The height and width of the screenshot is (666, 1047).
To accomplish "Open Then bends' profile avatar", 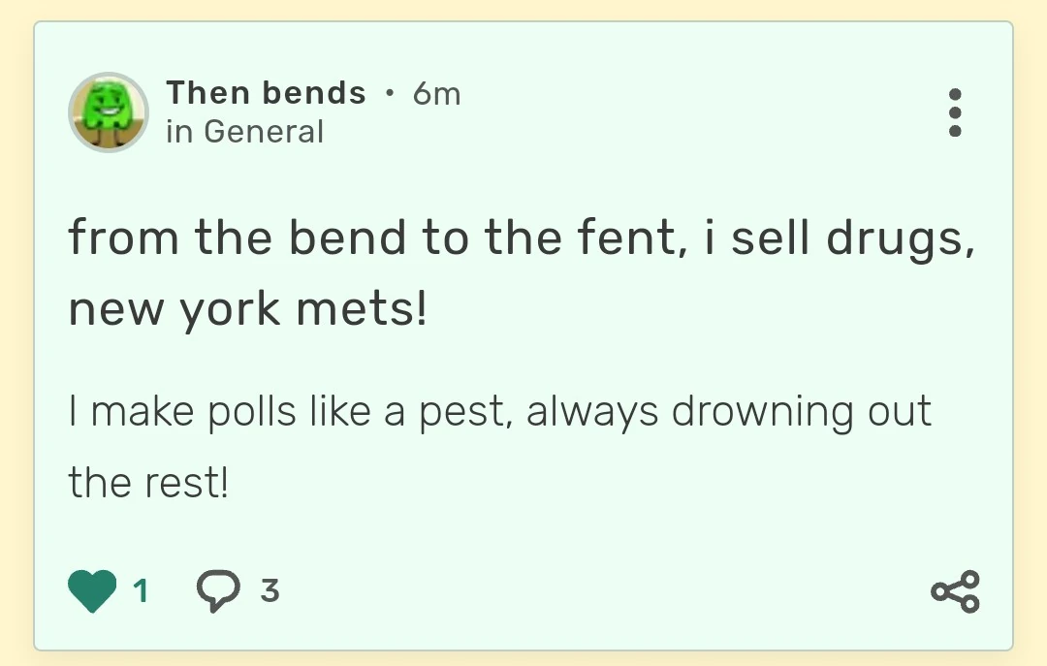I will (109, 112).
